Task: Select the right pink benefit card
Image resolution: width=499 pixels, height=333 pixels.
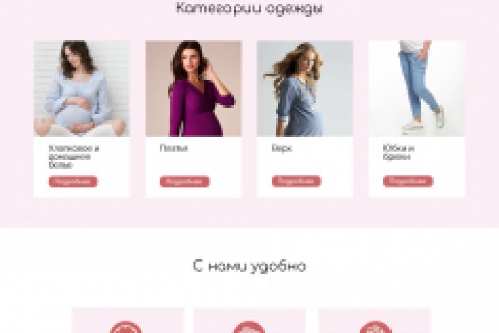Action: [x=374, y=321]
